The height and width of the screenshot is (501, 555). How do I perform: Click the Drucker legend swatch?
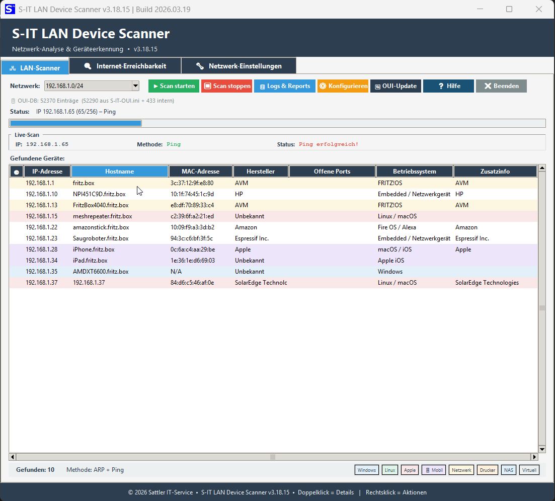click(488, 470)
